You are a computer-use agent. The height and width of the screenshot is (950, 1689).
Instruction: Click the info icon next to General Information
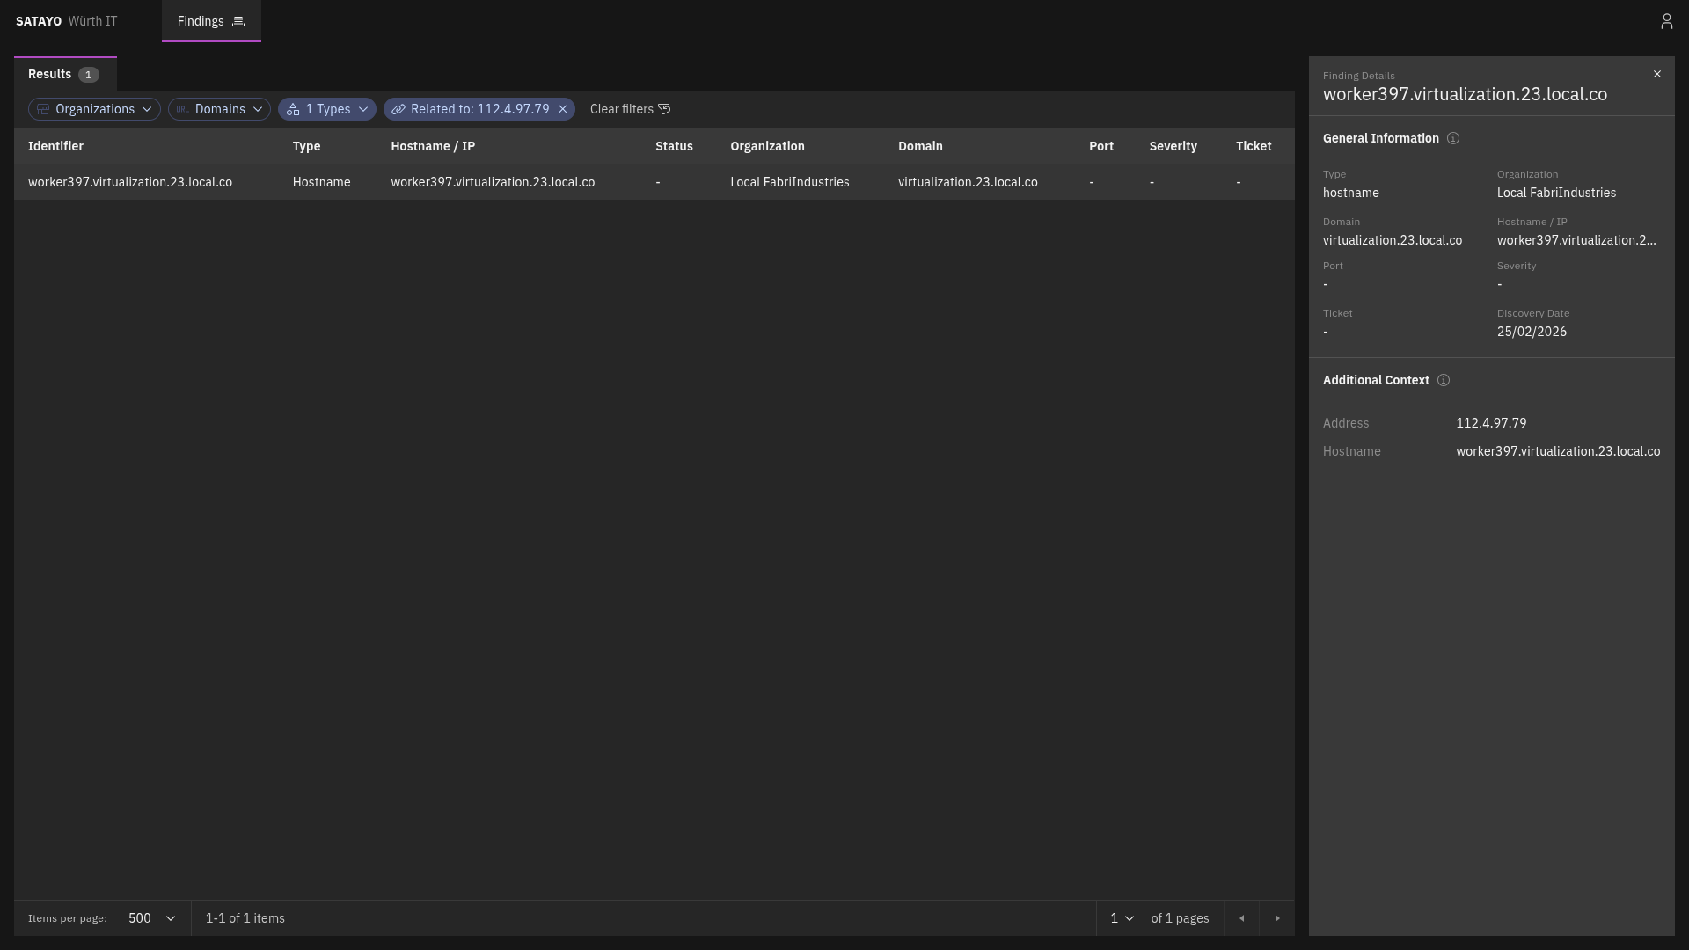[x=1453, y=138]
